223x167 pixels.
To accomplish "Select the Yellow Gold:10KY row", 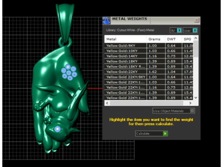I will click(x=149, y=51).
